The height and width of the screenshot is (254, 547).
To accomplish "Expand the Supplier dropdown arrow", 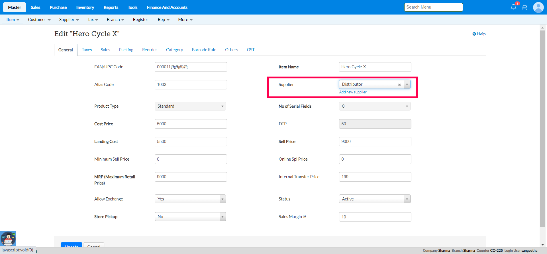I will (x=407, y=85).
